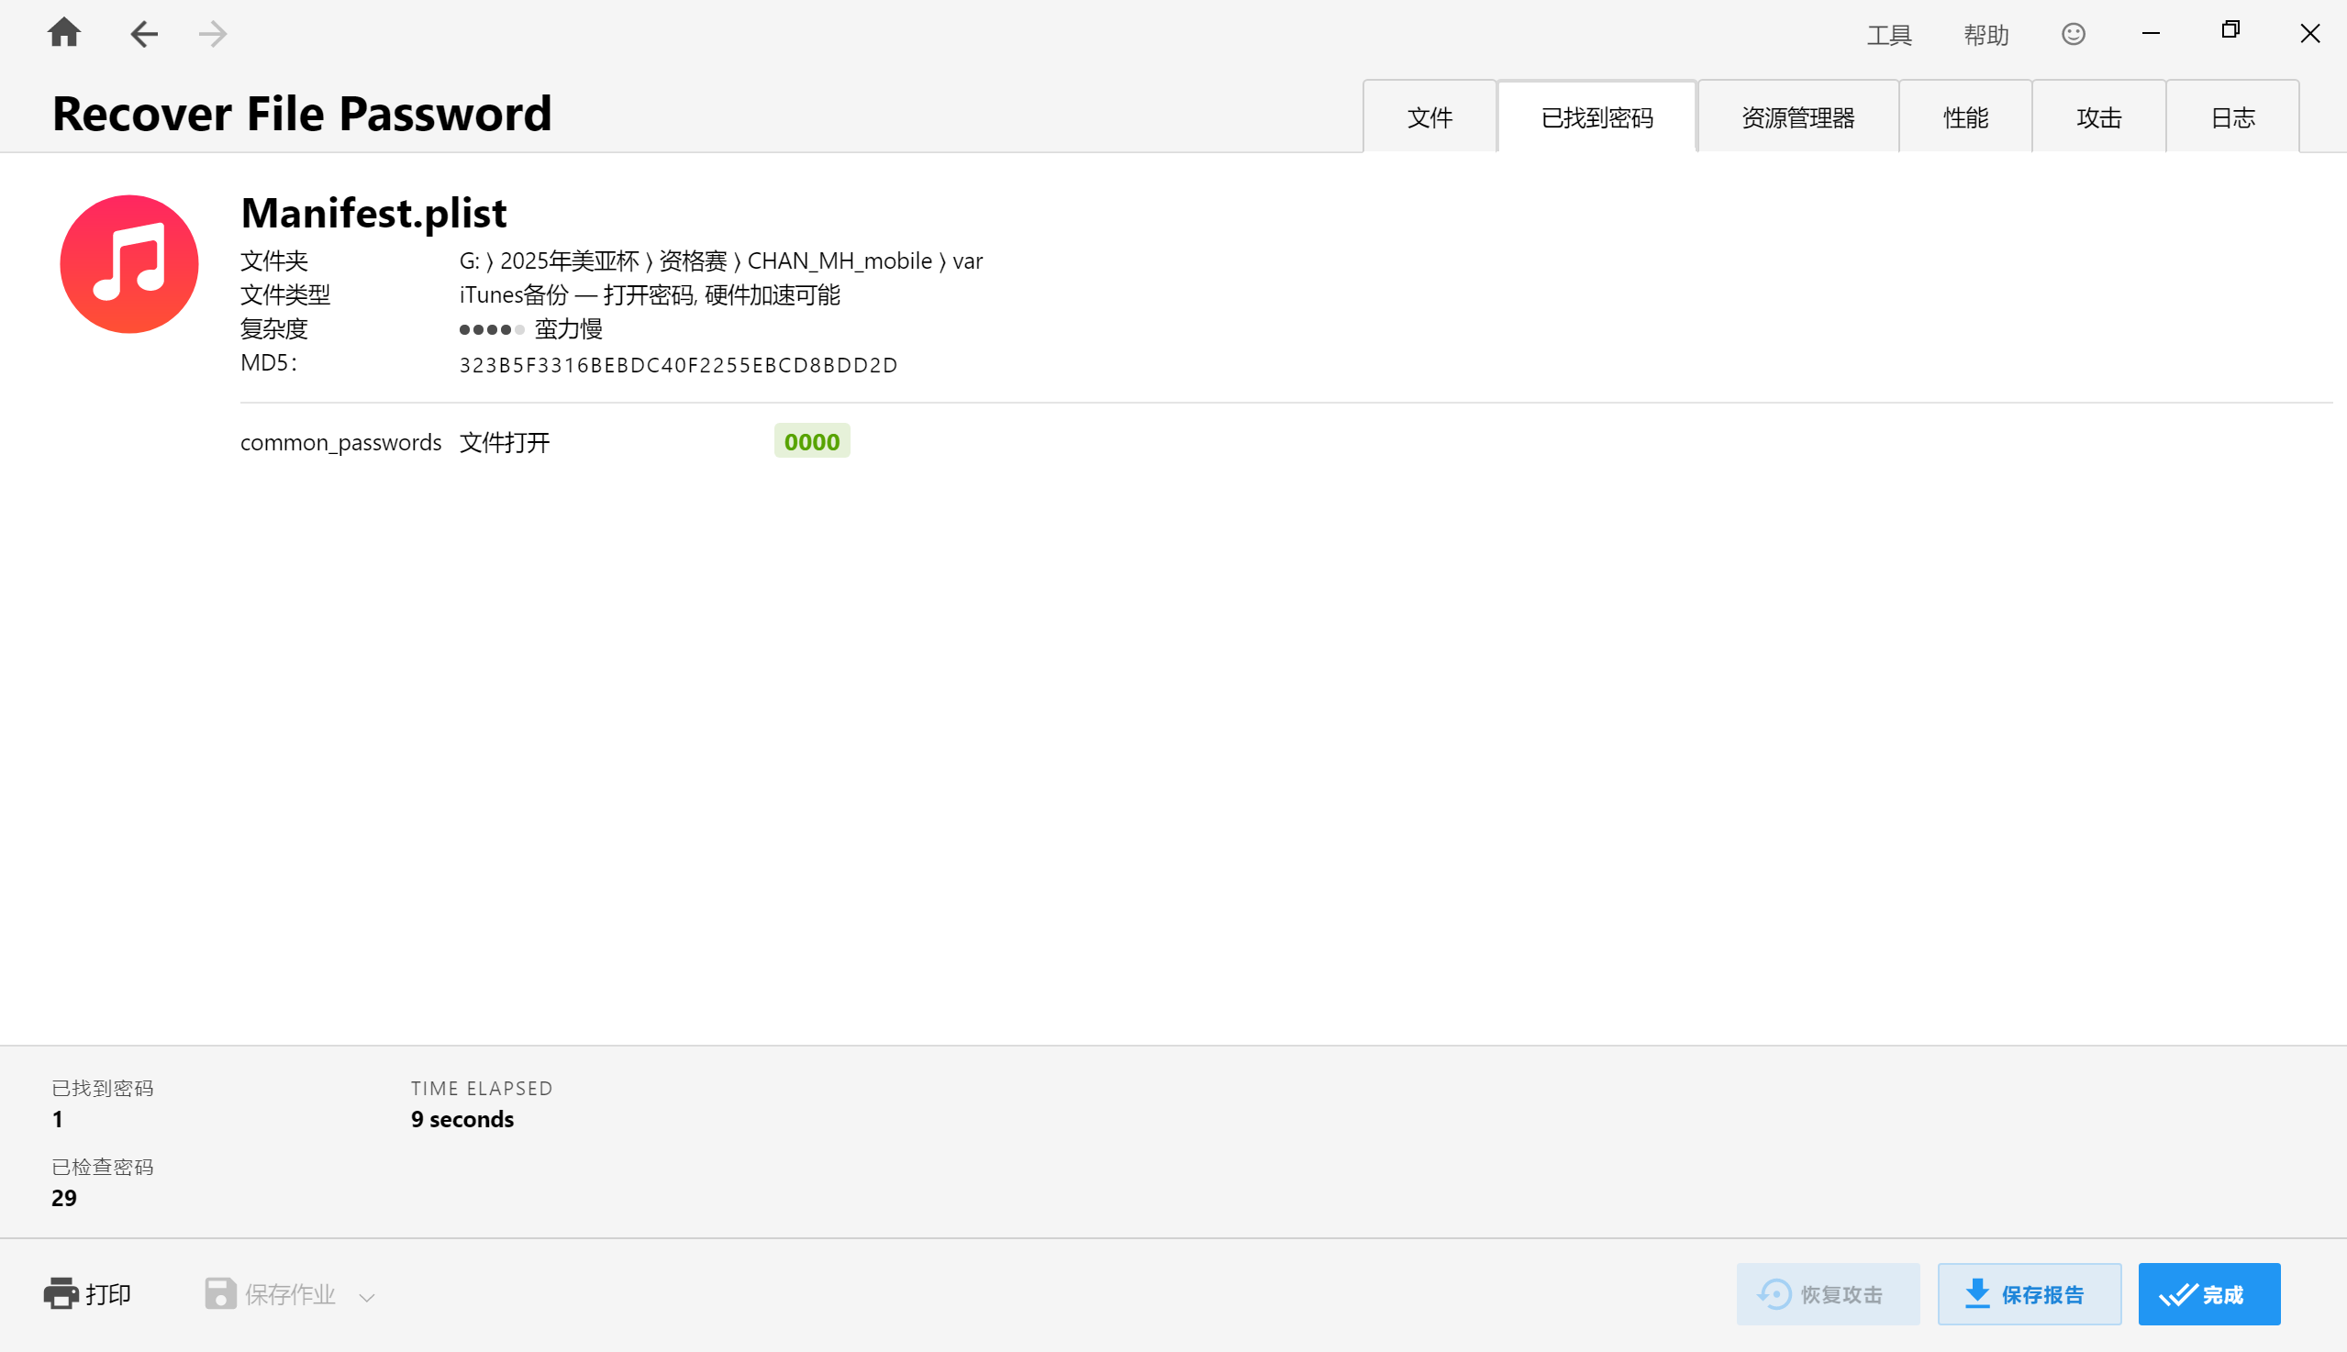This screenshot has height=1352, width=2347.
Task: Click the found password 0000 badge
Action: pos(812,442)
